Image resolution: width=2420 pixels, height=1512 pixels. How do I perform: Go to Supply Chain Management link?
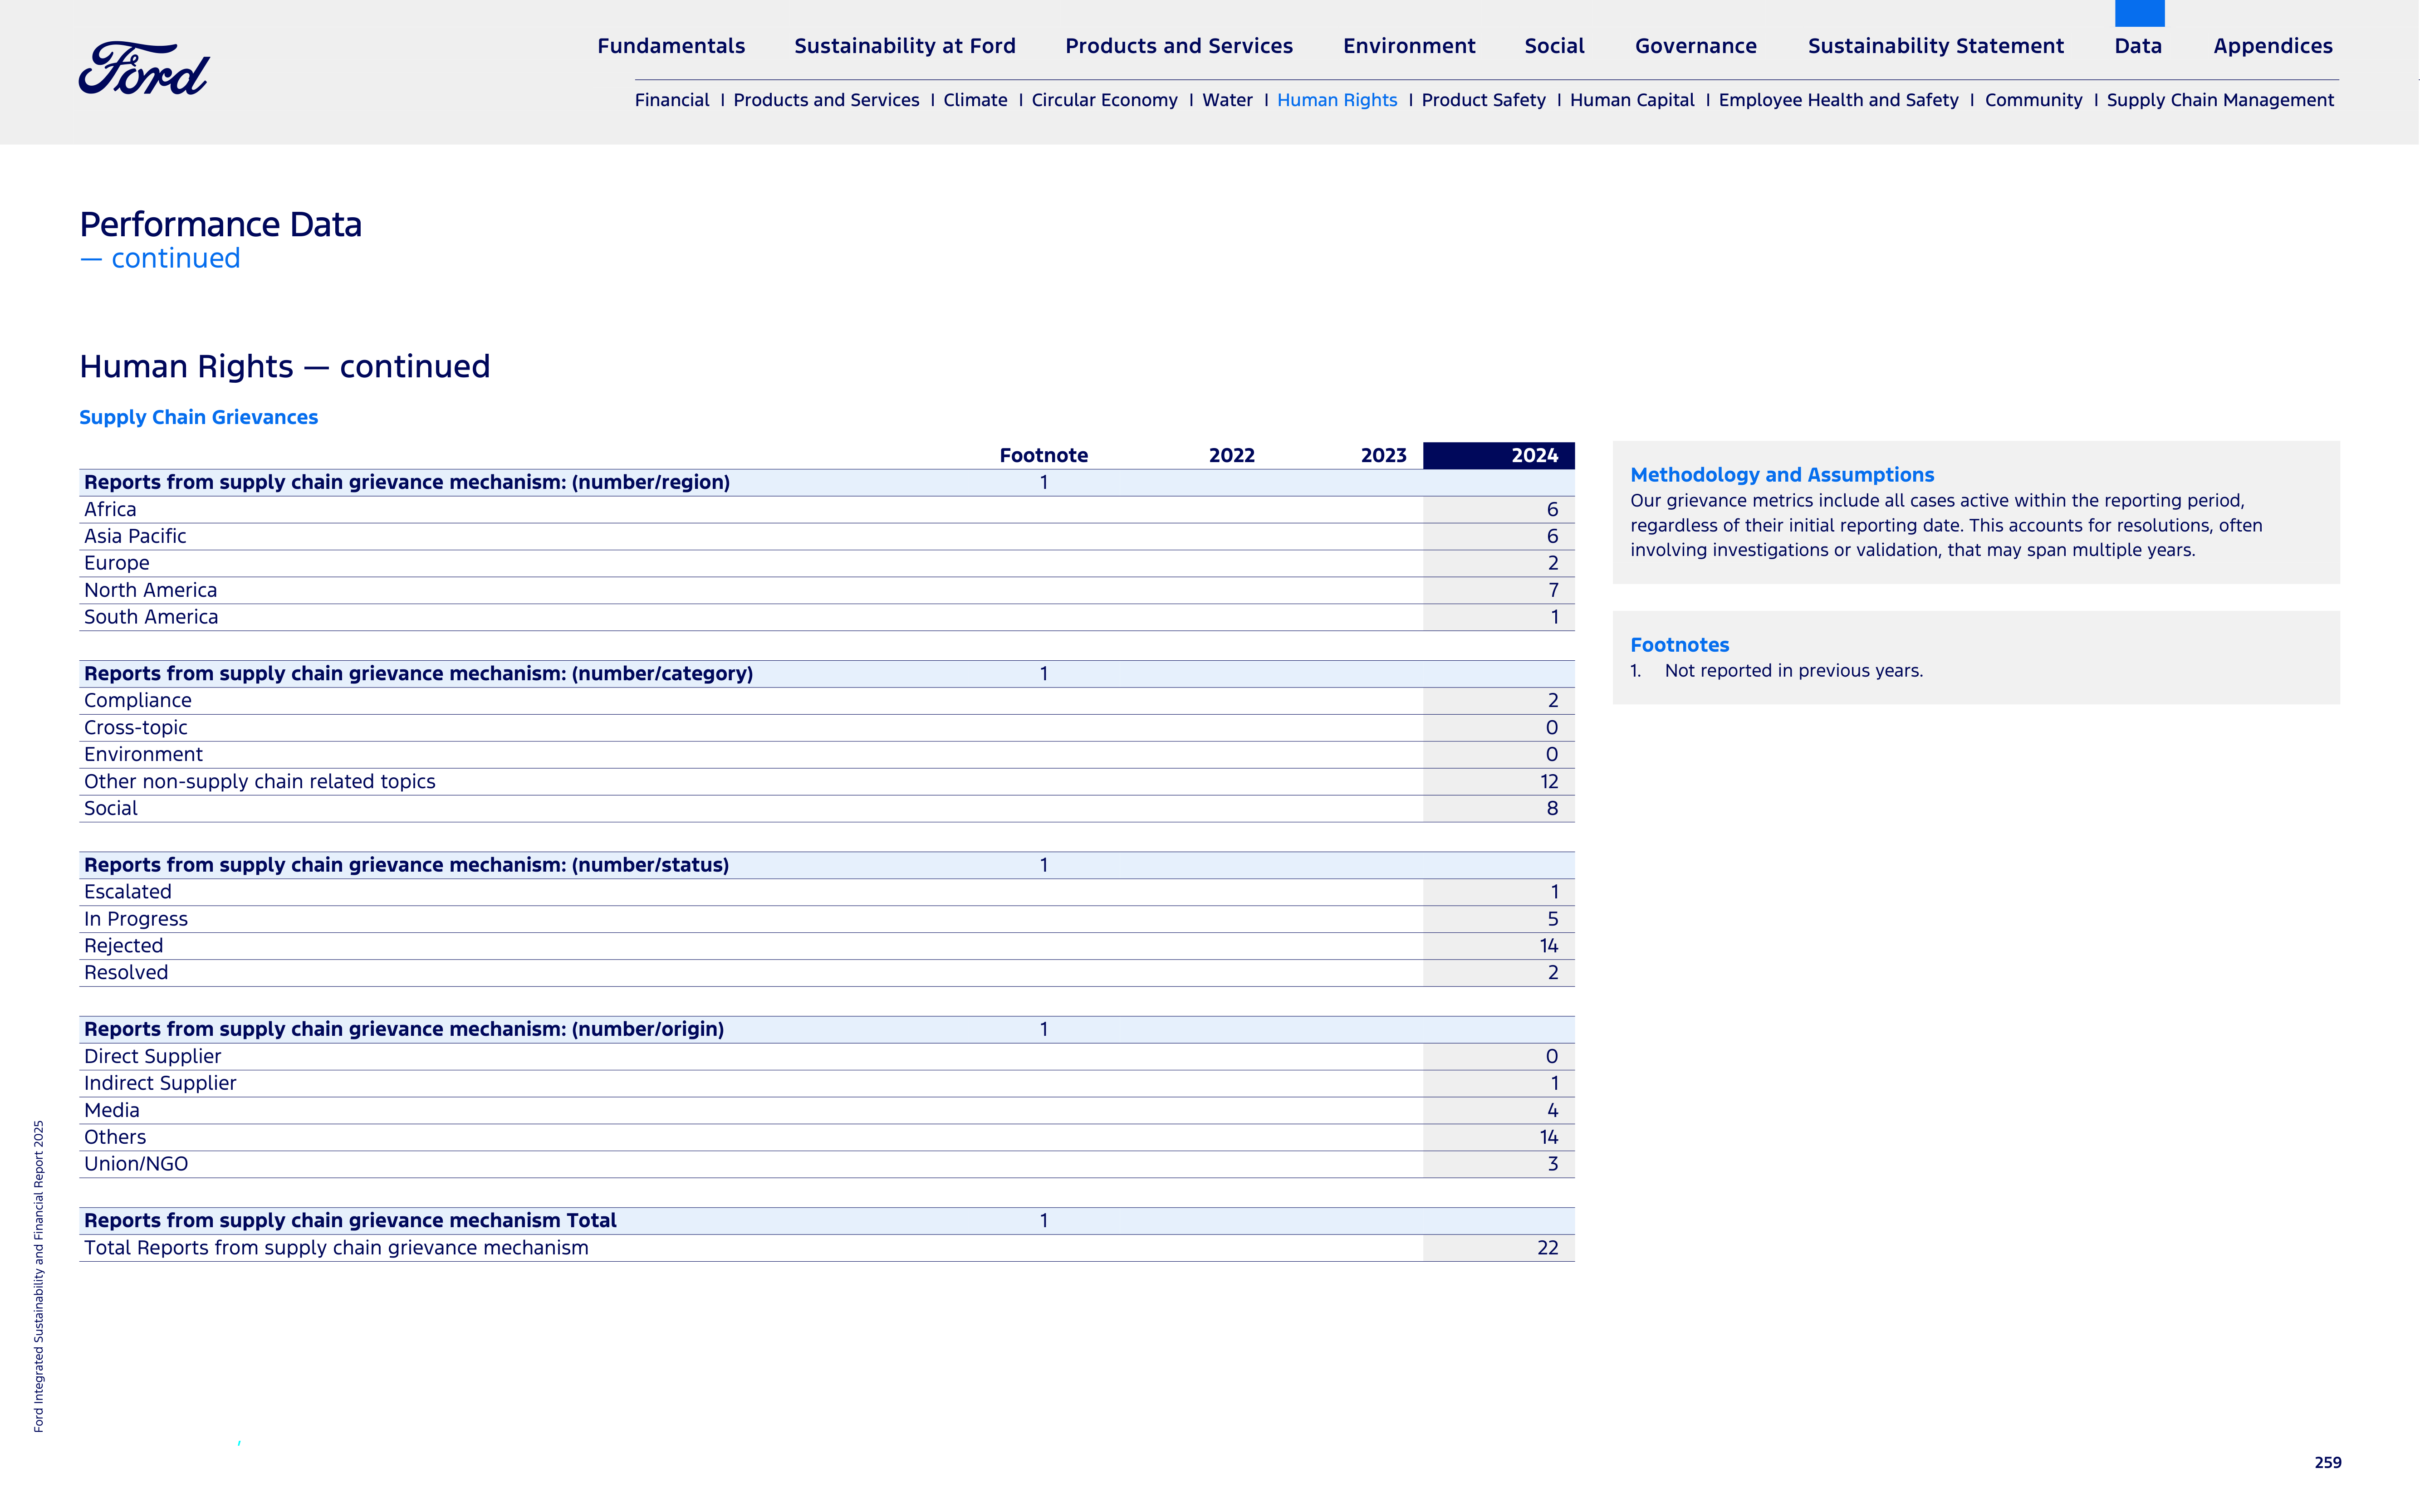2220,100
